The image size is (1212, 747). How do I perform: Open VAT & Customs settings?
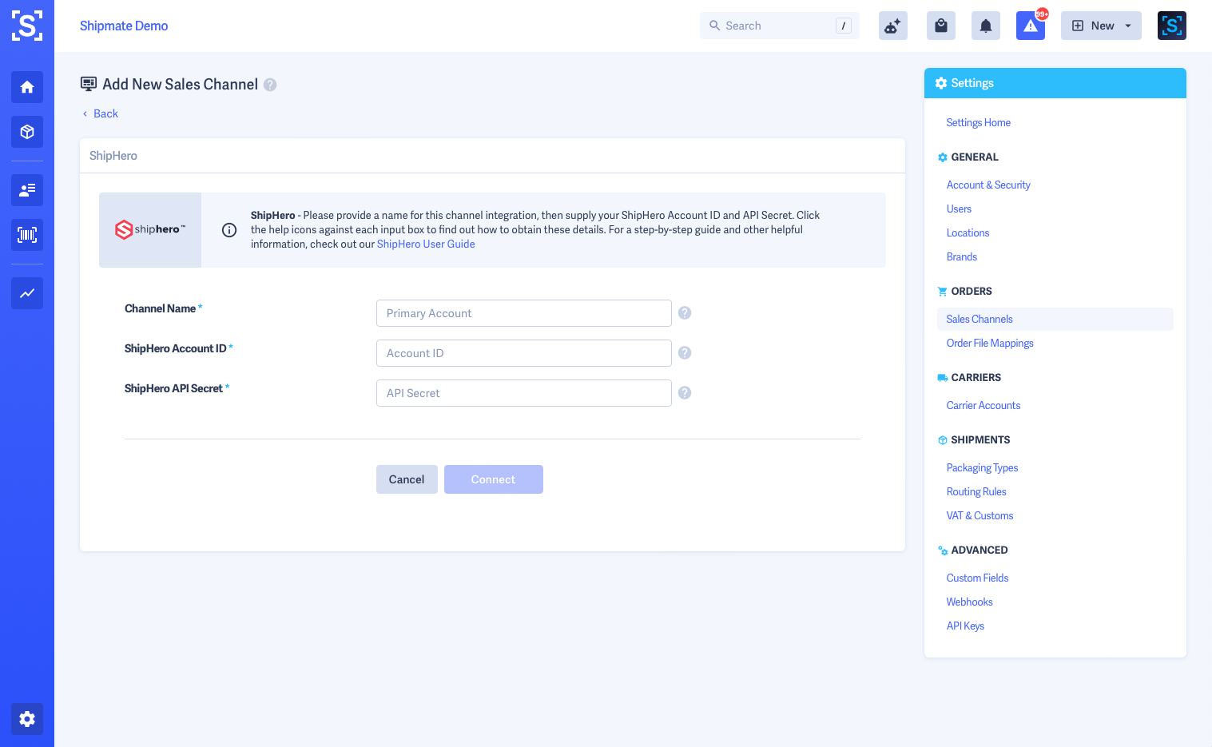980,515
